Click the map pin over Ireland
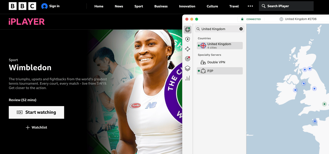329x154 pixels. tap(295, 90)
